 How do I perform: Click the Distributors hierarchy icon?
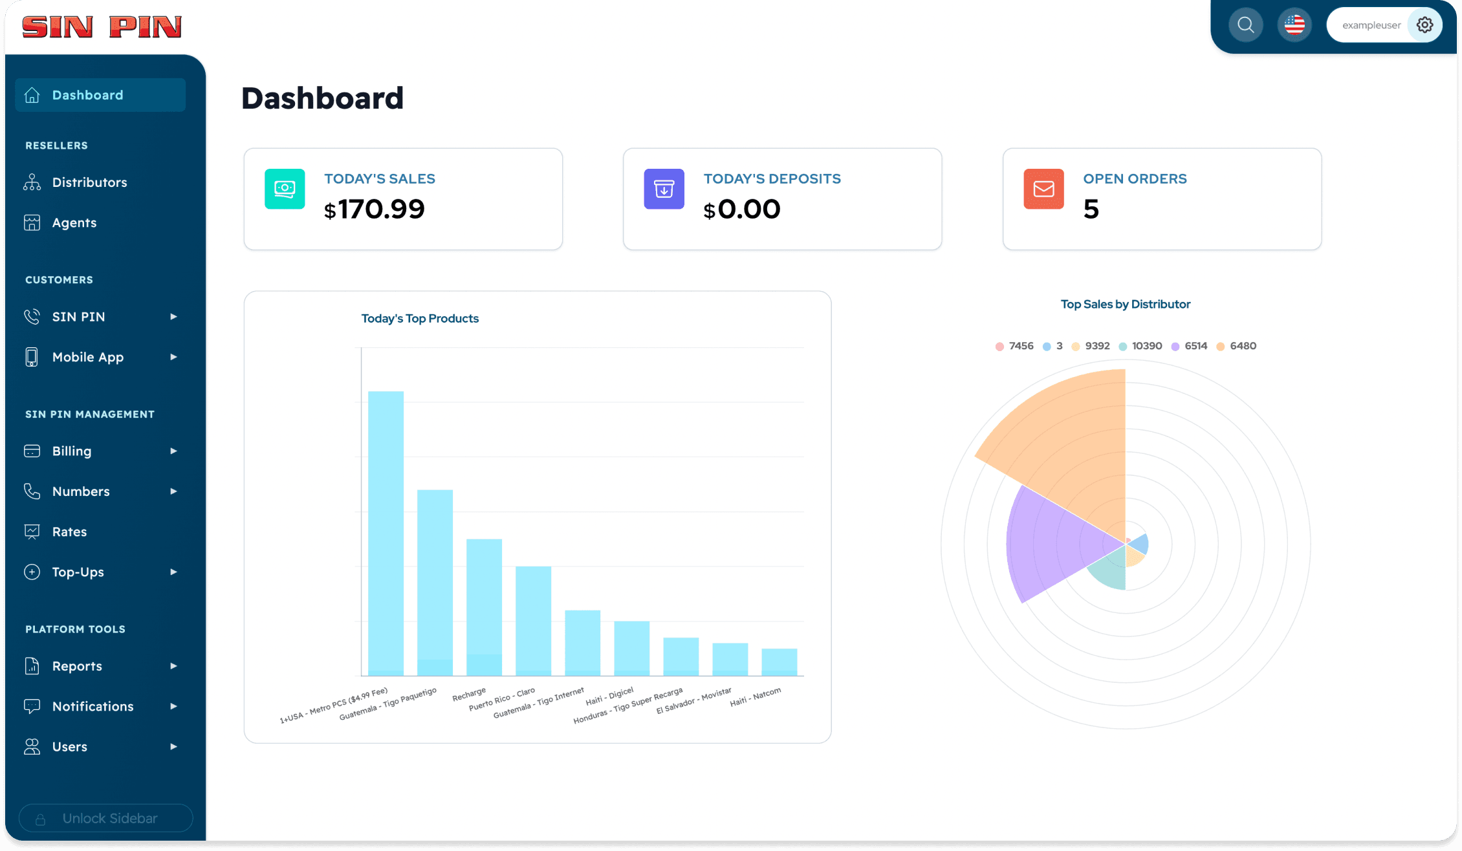[32, 182]
